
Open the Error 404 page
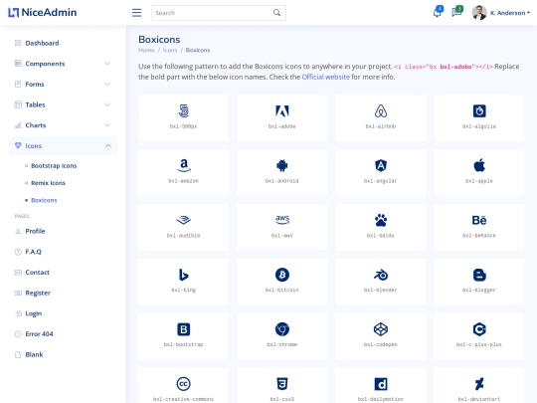(x=63, y=333)
